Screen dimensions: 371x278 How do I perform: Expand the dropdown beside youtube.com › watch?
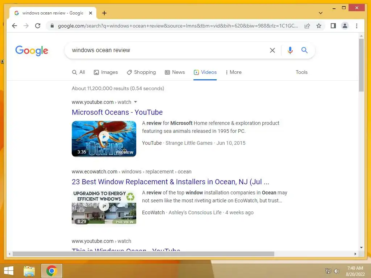pos(136,102)
